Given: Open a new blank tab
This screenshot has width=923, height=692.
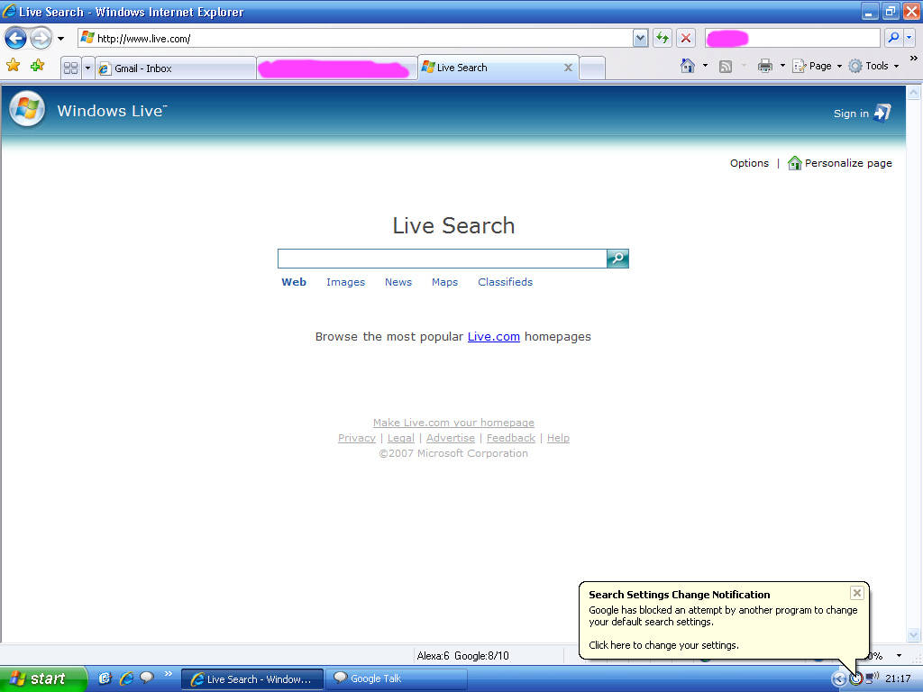Looking at the screenshot, I should pos(592,68).
